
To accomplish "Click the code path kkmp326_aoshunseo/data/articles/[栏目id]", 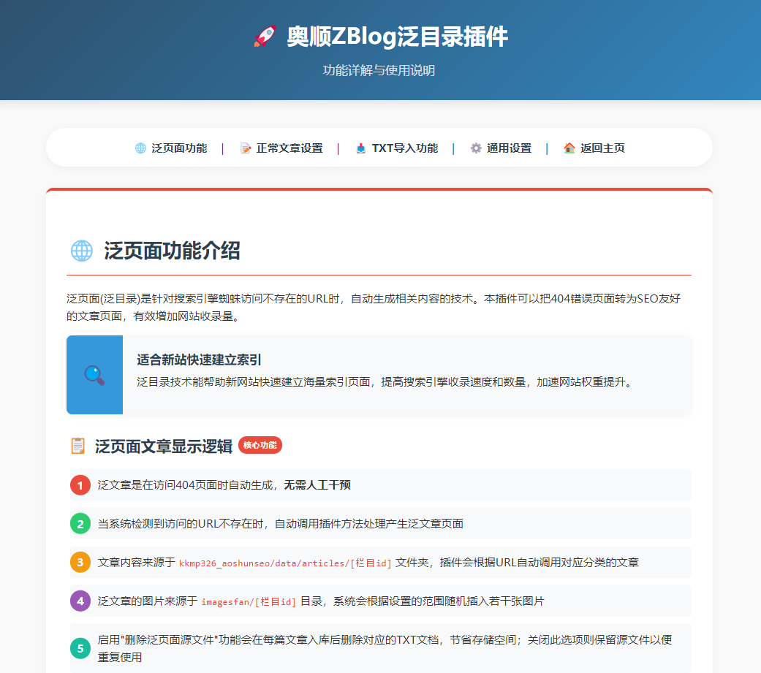I will [x=285, y=563].
